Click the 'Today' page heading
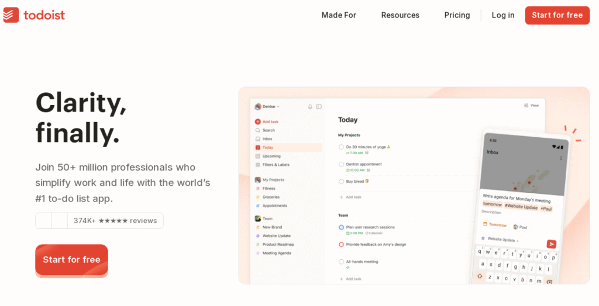599x306 pixels. [347, 120]
